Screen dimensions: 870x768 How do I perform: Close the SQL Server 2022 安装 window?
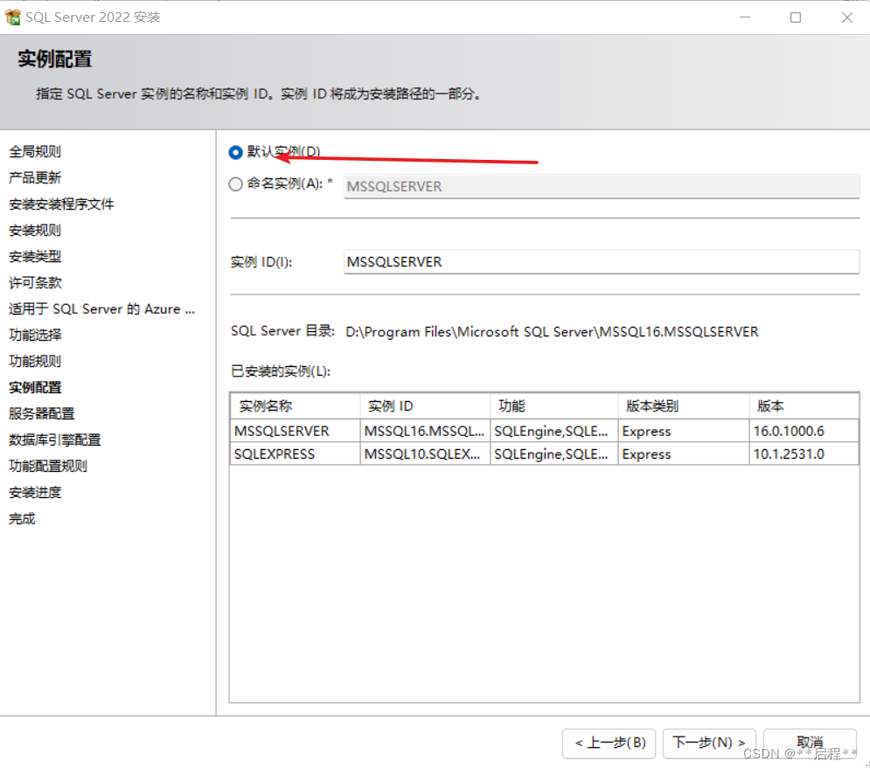pos(846,17)
